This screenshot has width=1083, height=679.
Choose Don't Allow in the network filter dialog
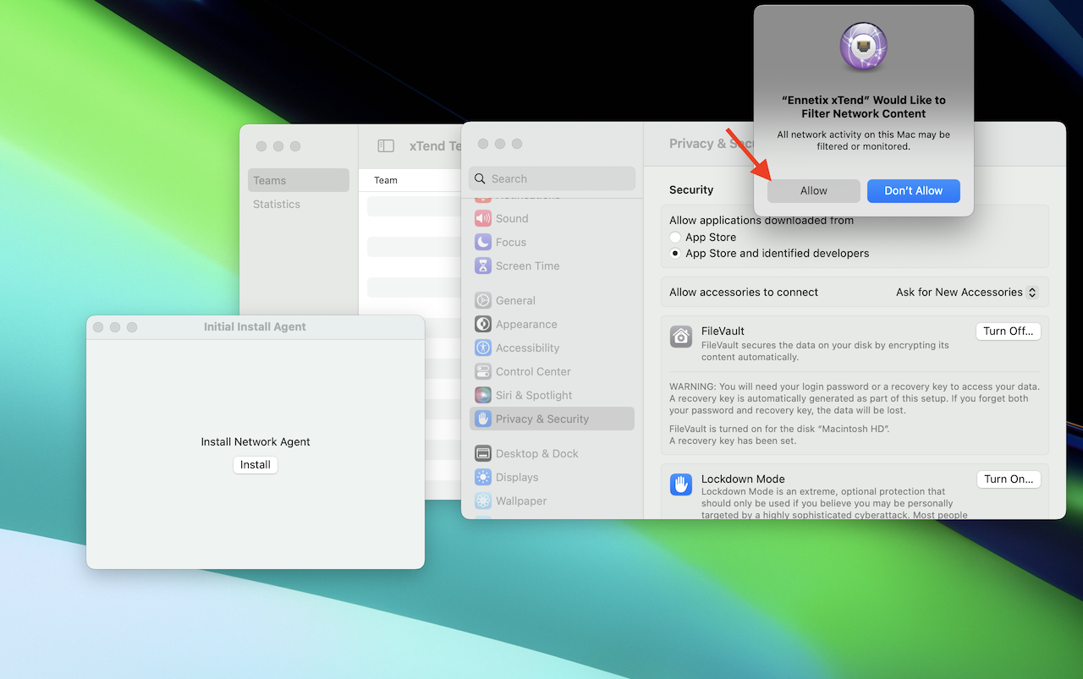point(913,191)
